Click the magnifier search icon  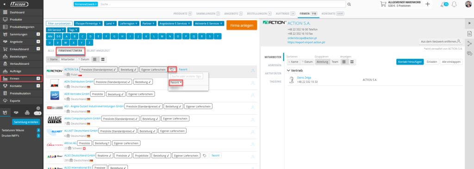[x=349, y=5]
